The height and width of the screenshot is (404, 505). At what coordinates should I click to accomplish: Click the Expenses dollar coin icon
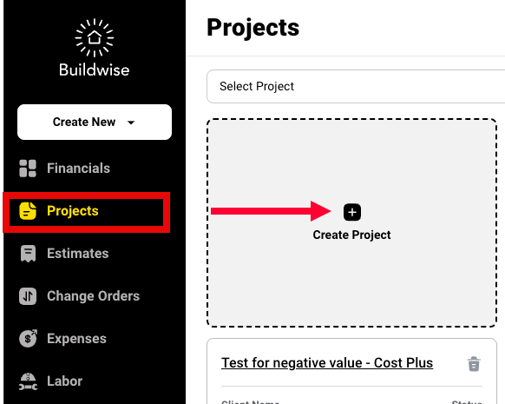point(28,339)
